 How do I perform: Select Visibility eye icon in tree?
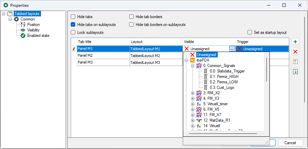23,30
